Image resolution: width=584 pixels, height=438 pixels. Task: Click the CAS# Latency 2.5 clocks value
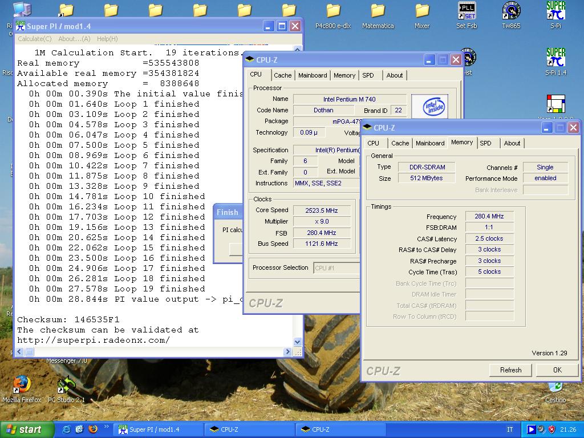point(489,238)
